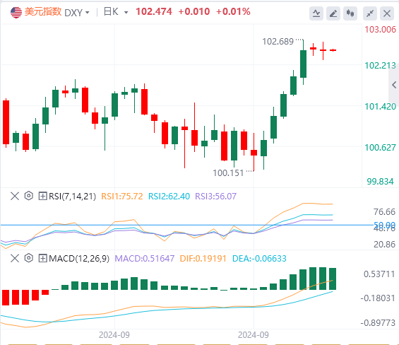Remove the MACD indicator panel

[x=15, y=258]
